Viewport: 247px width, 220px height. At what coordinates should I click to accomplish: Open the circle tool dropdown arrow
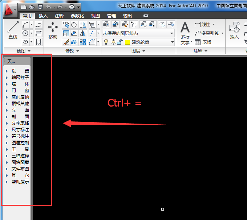pos(31,33)
